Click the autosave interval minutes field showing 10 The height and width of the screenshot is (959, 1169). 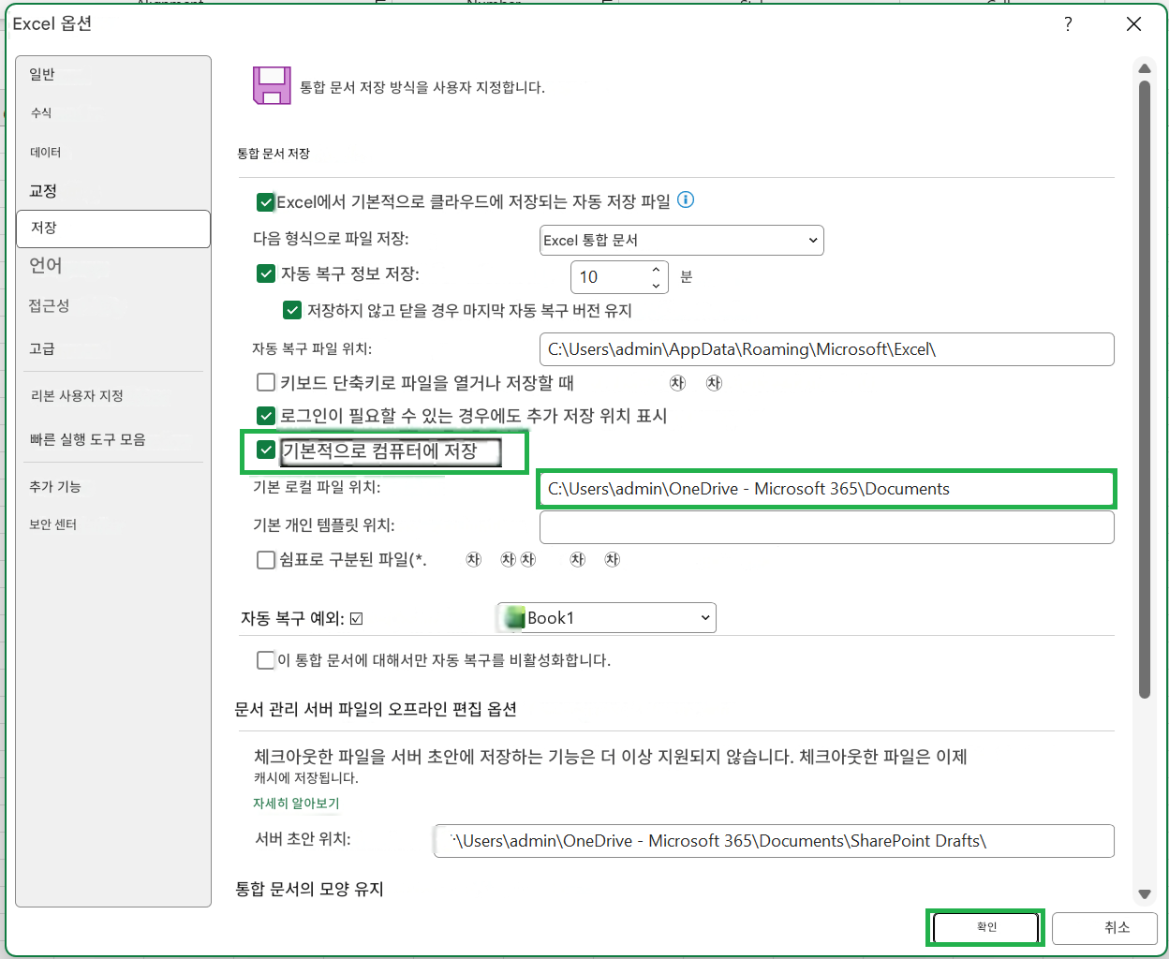click(x=609, y=277)
